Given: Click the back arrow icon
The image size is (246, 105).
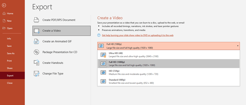Looking at the screenshot, I should (x=4, y=5).
